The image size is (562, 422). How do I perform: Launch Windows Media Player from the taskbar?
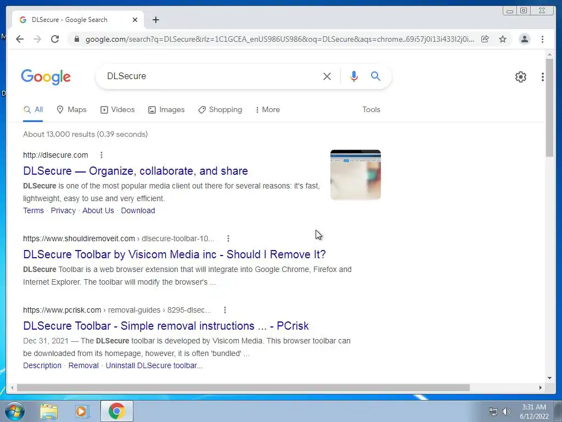tap(82, 412)
